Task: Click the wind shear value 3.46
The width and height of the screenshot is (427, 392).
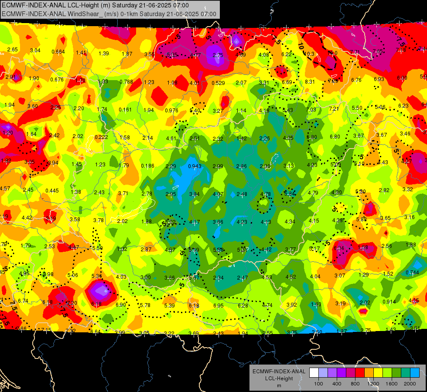Action: tap(405, 133)
